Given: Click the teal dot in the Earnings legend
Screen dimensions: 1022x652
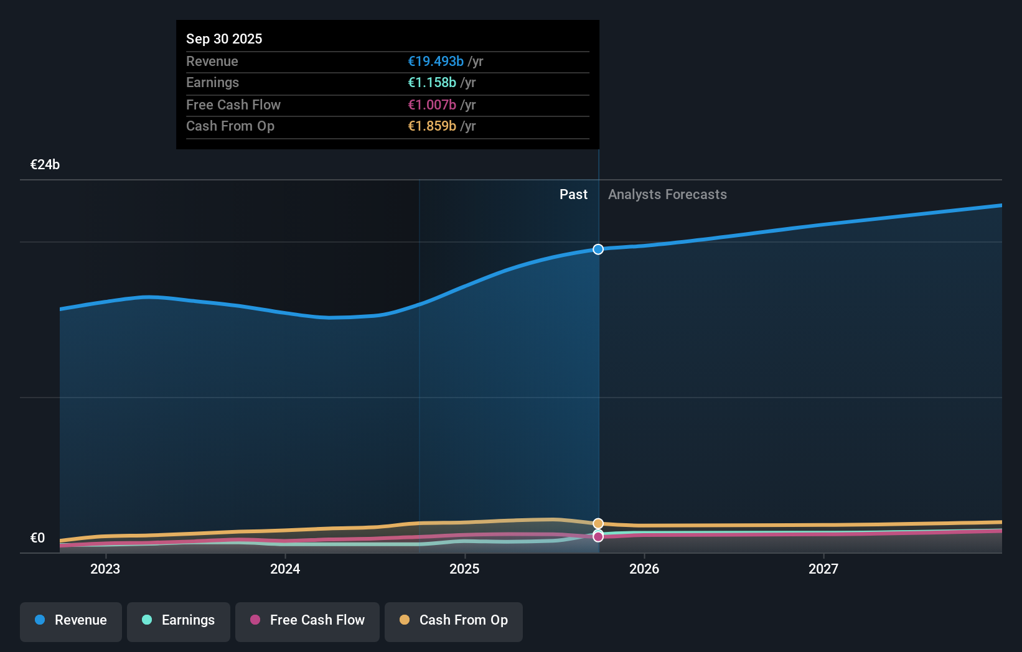Looking at the screenshot, I should click(146, 620).
